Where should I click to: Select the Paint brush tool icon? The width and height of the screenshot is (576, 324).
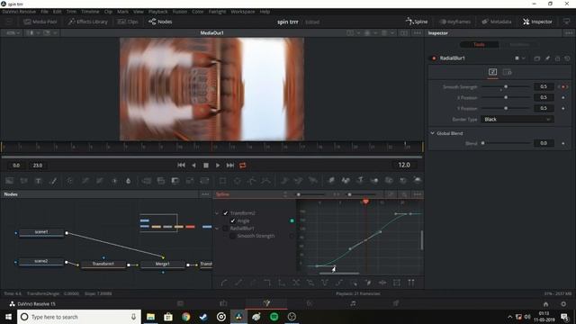click(x=53, y=180)
